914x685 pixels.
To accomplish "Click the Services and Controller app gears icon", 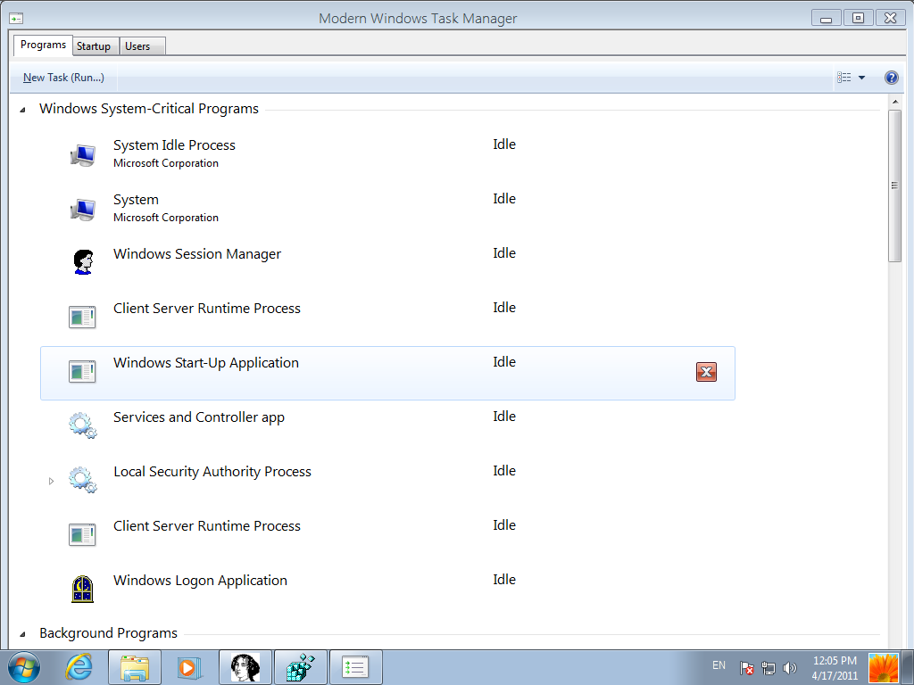I will [83, 425].
